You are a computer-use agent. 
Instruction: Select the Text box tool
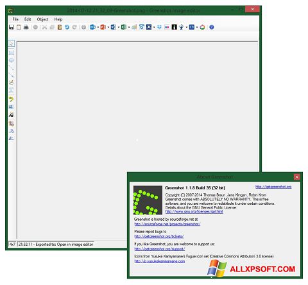click(12, 90)
